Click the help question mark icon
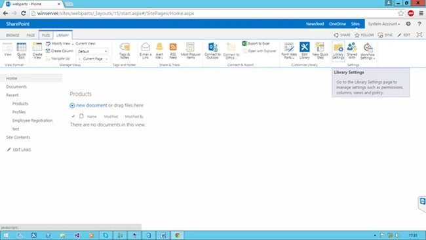426x240 pixels. click(x=419, y=24)
